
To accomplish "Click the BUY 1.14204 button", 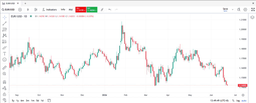I will (92, 10).
